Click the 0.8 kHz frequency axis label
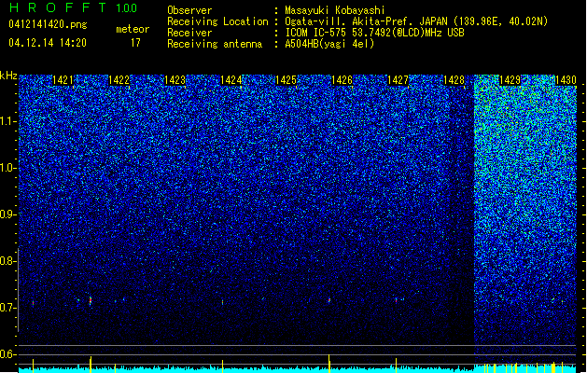 coord(7,261)
